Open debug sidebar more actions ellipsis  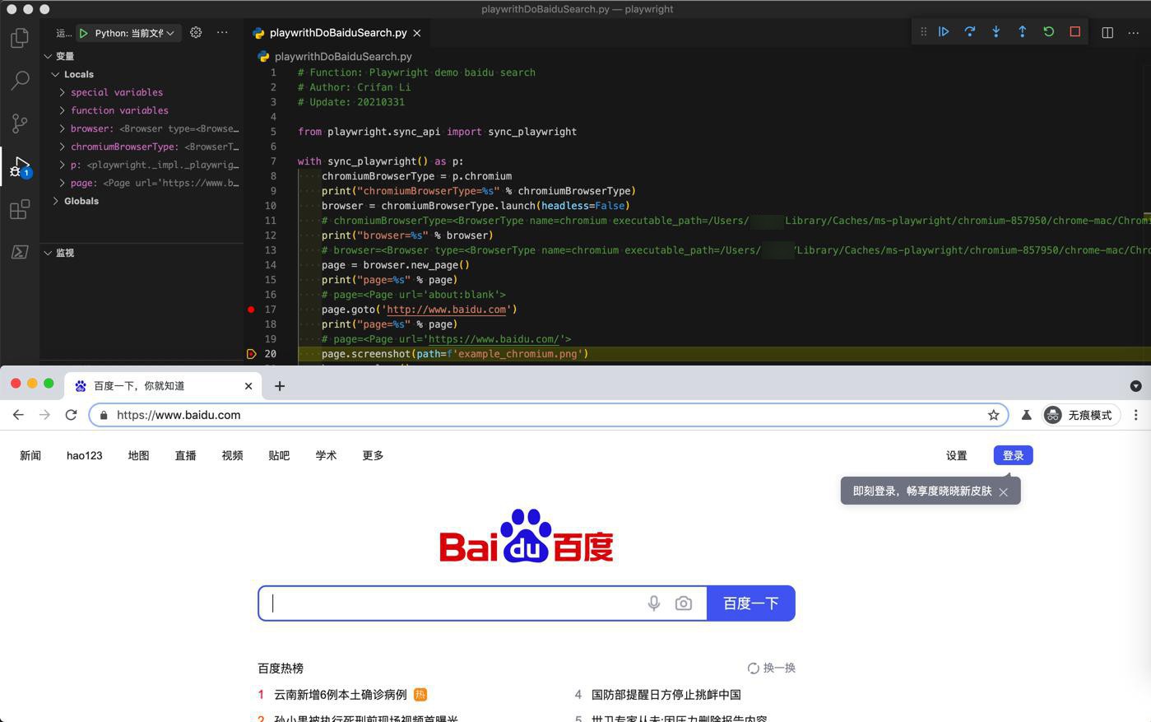pos(222,33)
